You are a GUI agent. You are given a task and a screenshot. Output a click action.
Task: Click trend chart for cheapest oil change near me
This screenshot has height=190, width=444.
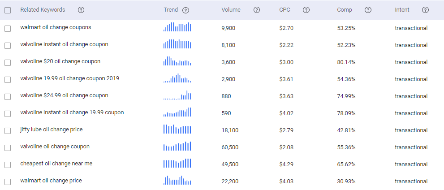[x=177, y=163]
